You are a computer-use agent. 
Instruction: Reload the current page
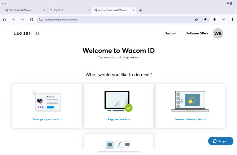pyautogui.click(x=32, y=20)
